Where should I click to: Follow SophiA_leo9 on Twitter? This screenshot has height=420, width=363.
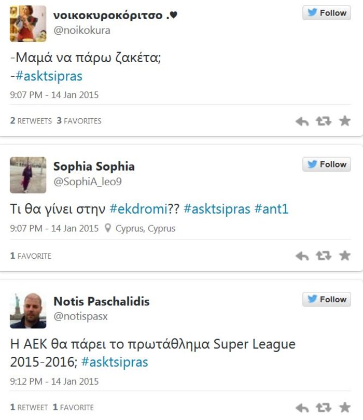326,164
